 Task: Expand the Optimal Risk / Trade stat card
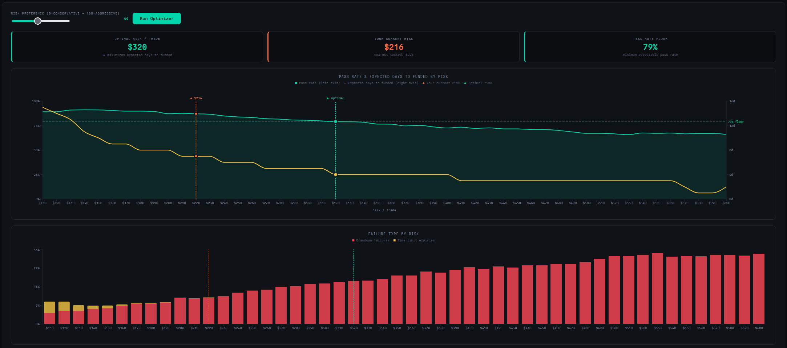tap(138, 47)
